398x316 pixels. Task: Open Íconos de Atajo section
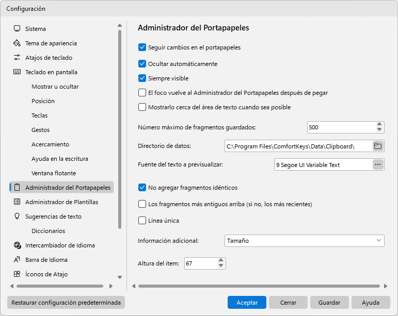tap(46, 274)
